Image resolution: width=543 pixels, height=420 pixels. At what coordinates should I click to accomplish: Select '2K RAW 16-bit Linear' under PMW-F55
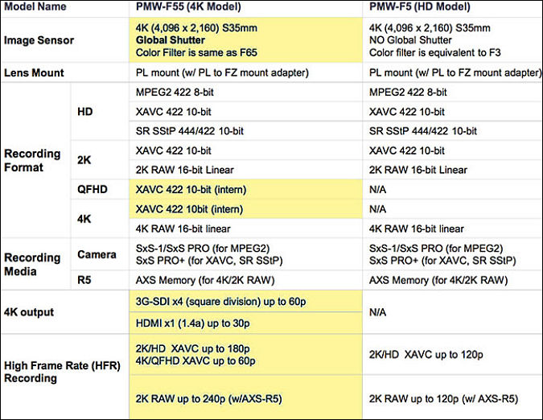(184, 170)
